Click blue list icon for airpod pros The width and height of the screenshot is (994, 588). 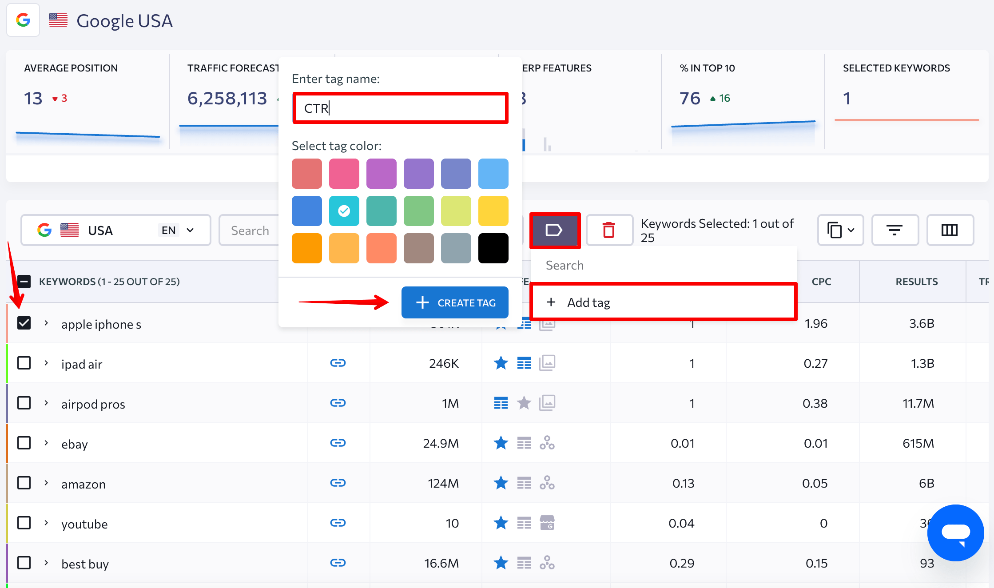(501, 403)
